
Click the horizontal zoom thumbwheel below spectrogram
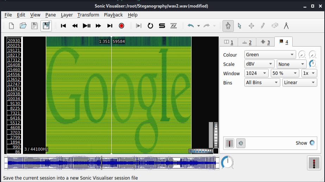click(x=200, y=151)
